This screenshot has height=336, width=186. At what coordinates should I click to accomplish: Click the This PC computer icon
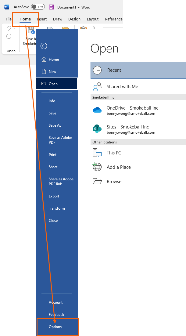[x=97, y=153]
